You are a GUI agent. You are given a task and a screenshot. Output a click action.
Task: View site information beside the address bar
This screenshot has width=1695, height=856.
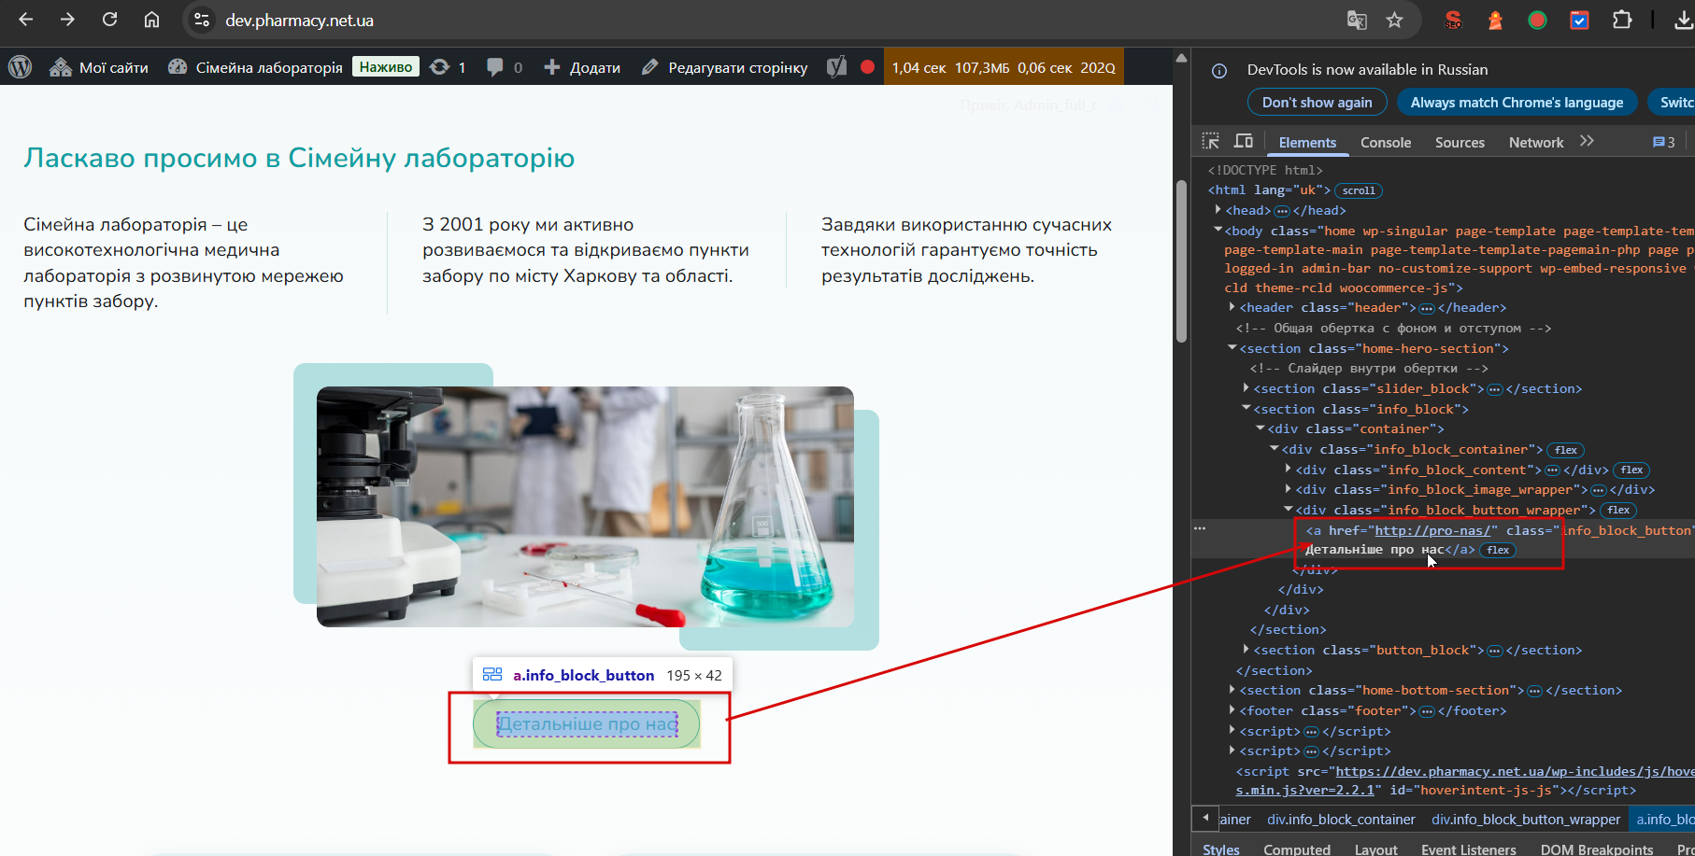click(x=201, y=20)
